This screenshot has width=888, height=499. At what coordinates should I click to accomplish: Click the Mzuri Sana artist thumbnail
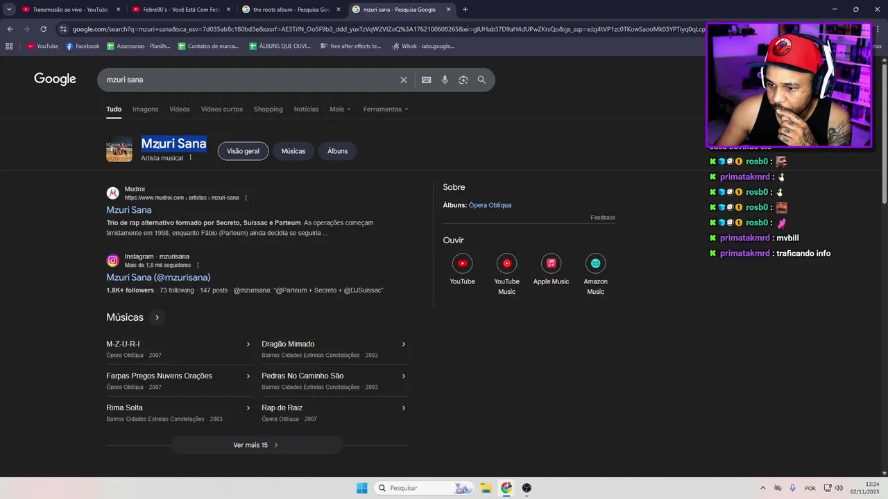click(x=119, y=150)
